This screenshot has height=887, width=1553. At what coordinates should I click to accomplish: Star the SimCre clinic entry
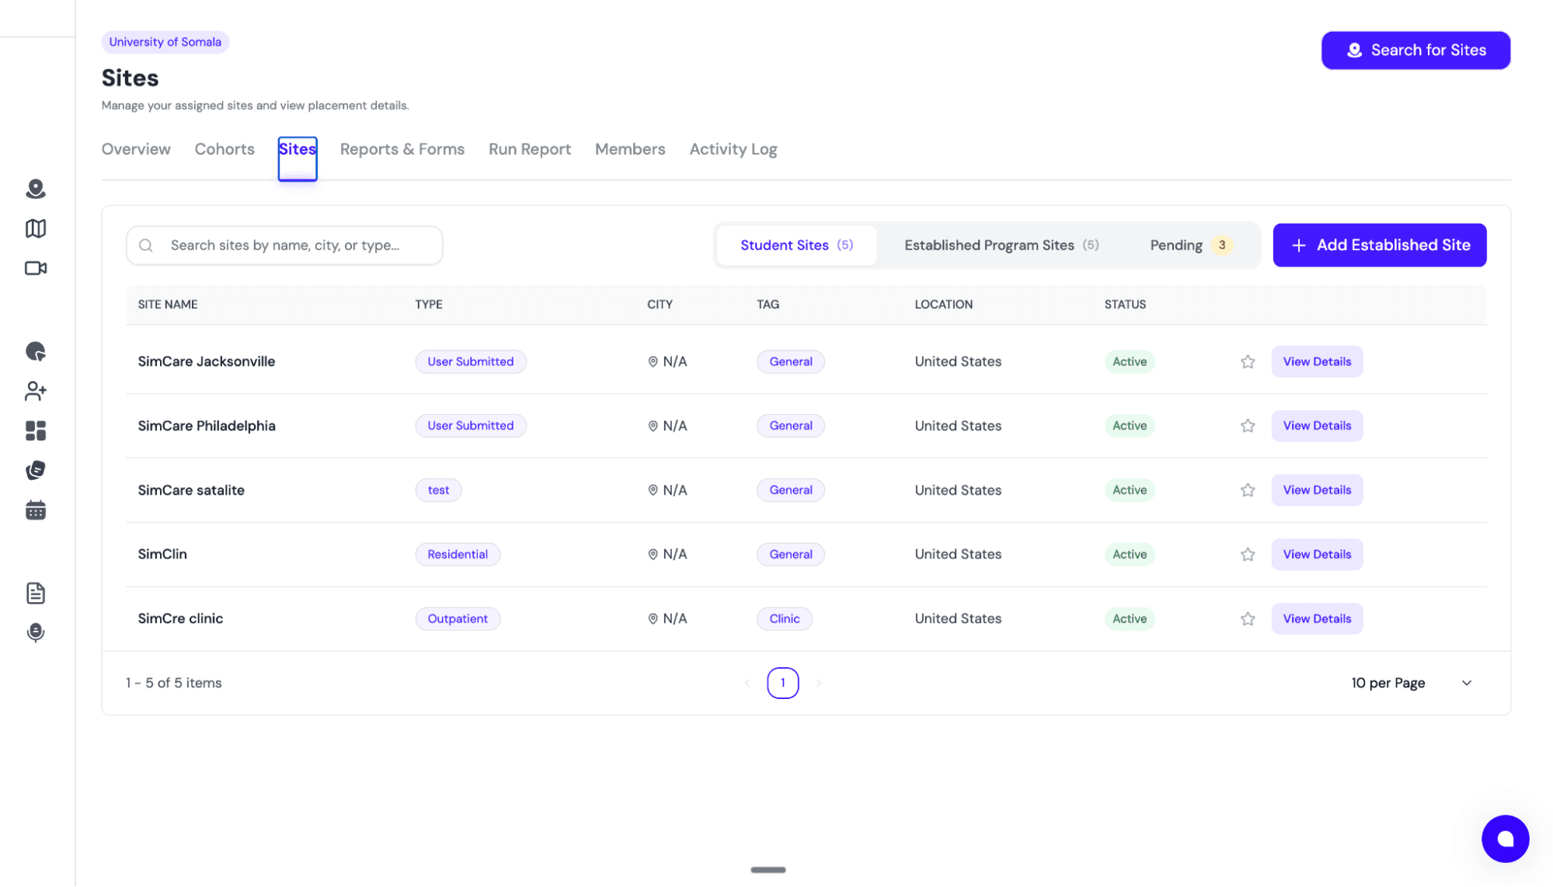(1248, 618)
